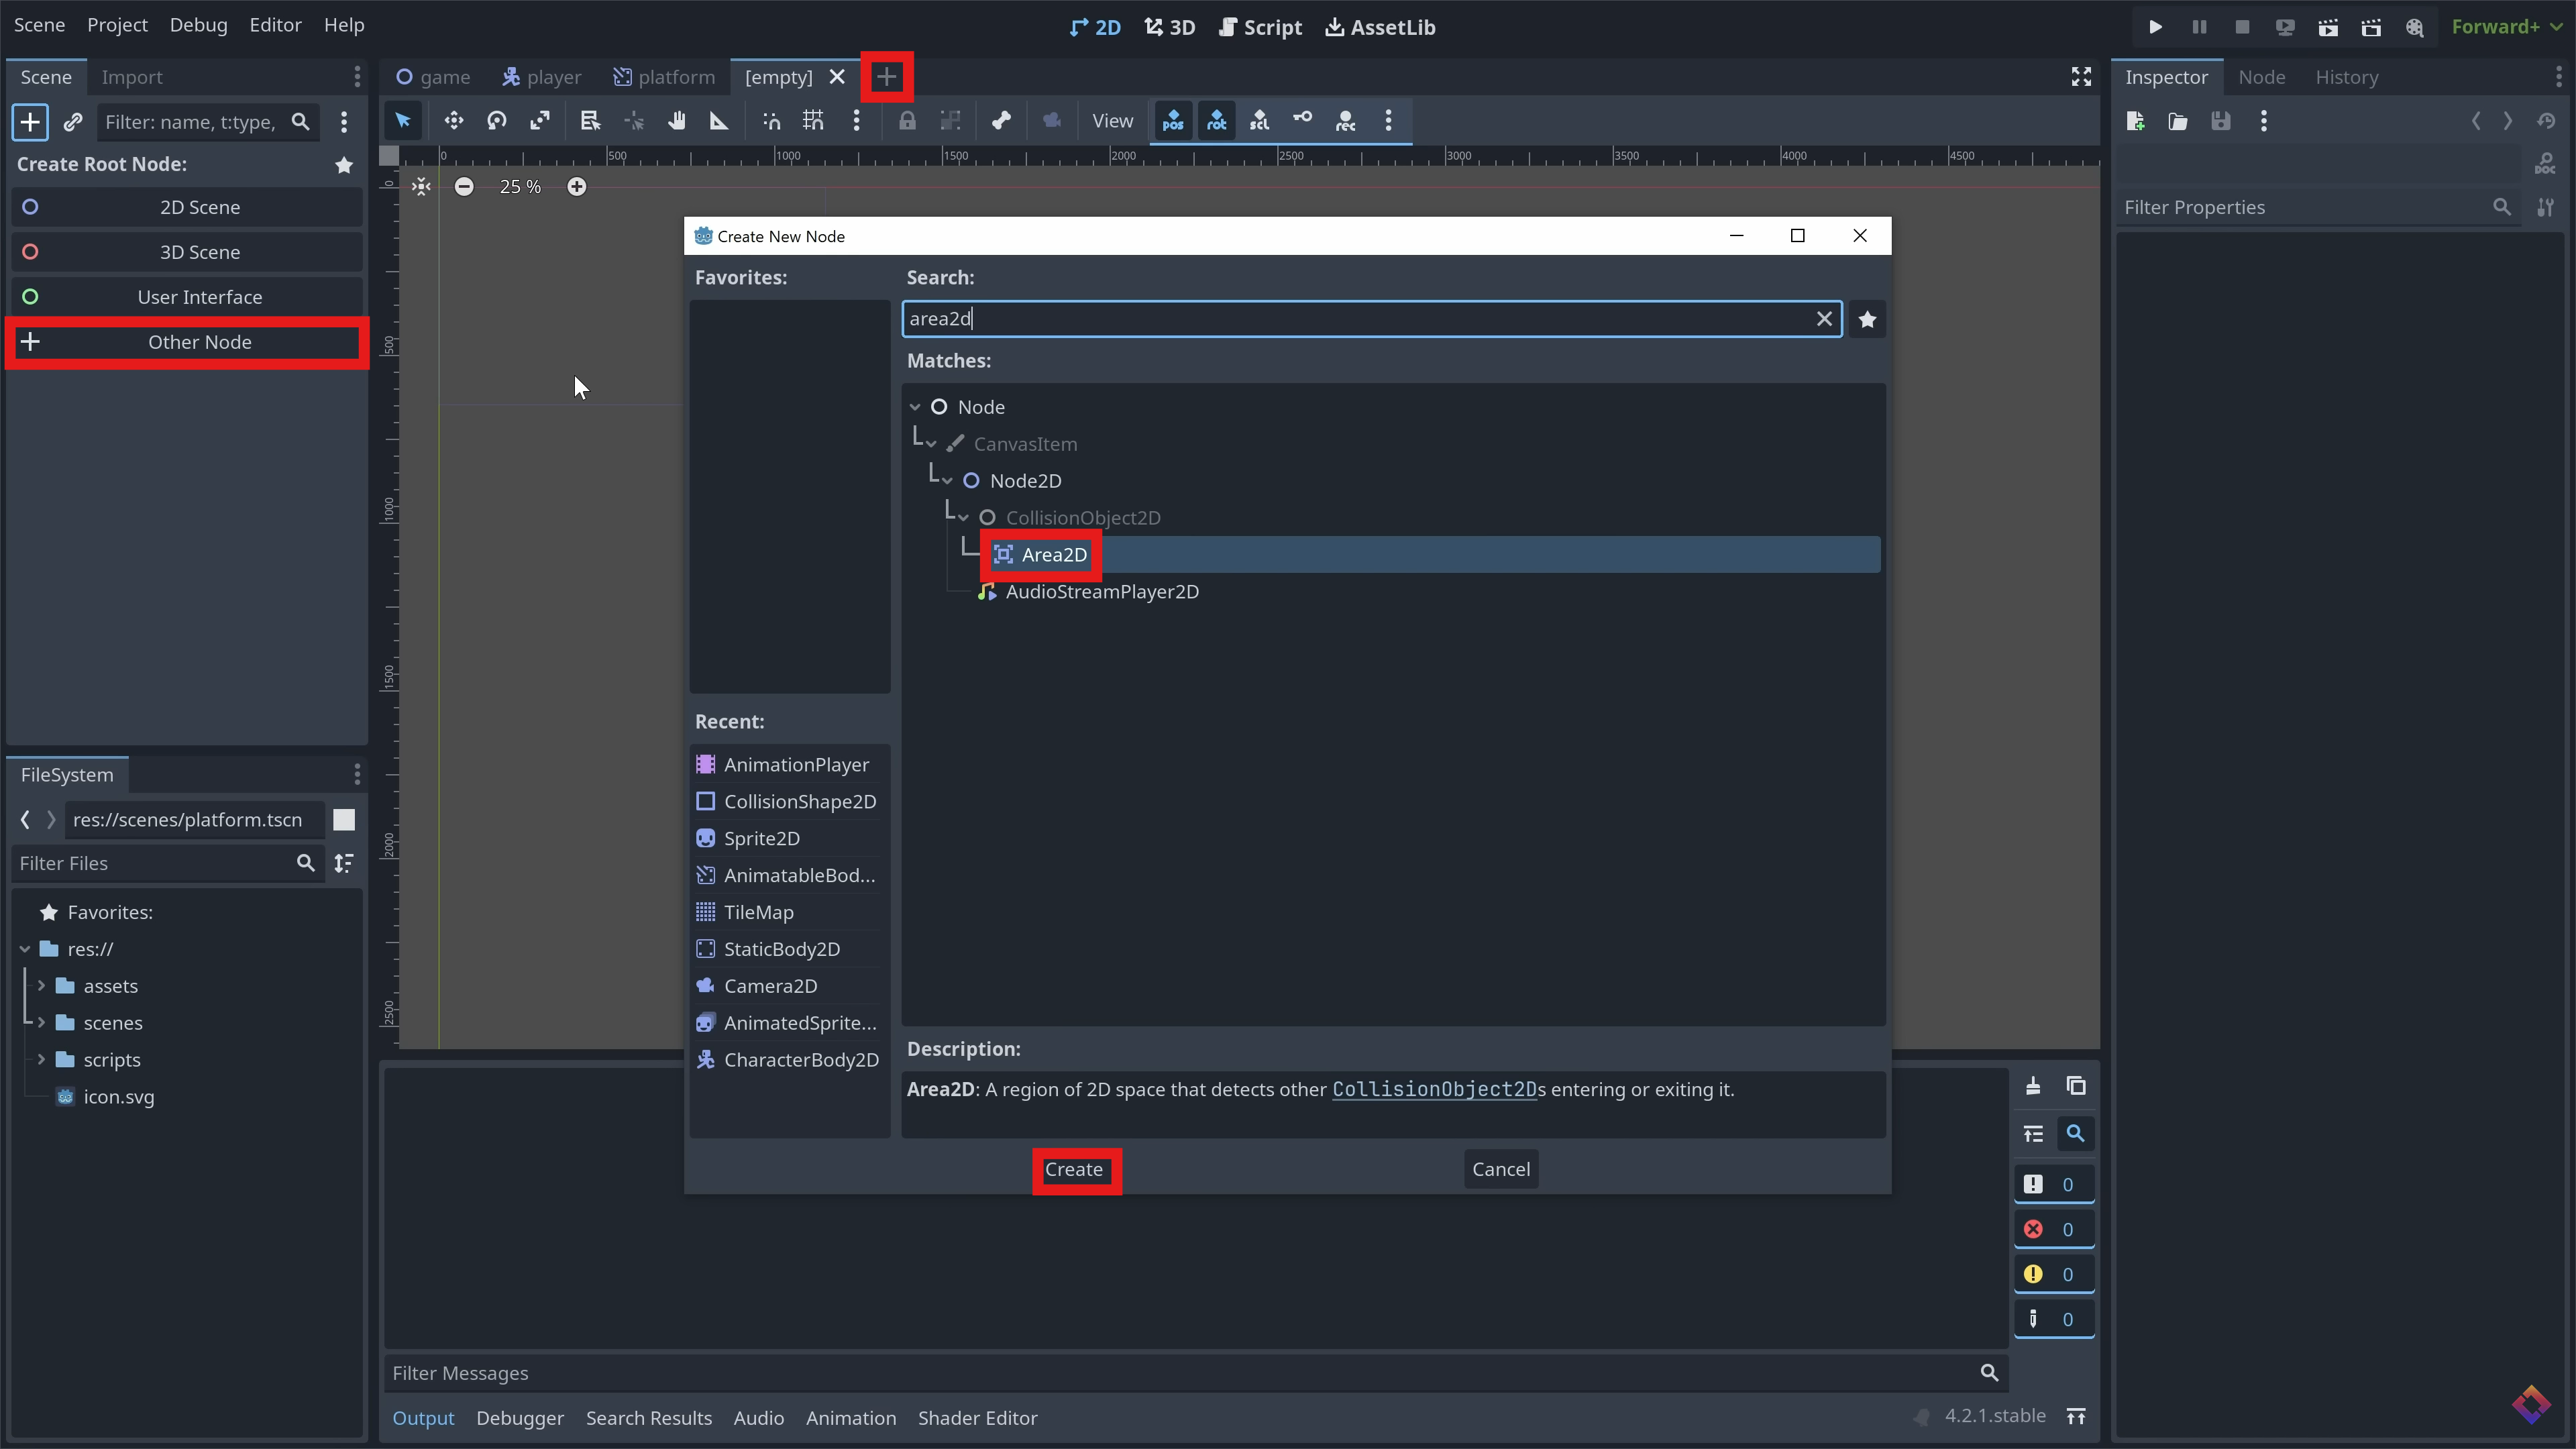Select the Ruler Mode tool icon

(x=719, y=121)
